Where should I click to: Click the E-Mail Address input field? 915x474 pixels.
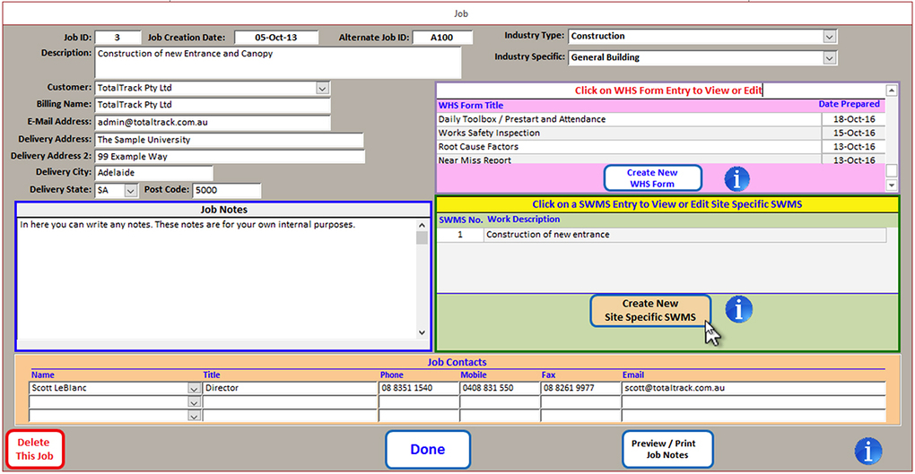click(212, 123)
